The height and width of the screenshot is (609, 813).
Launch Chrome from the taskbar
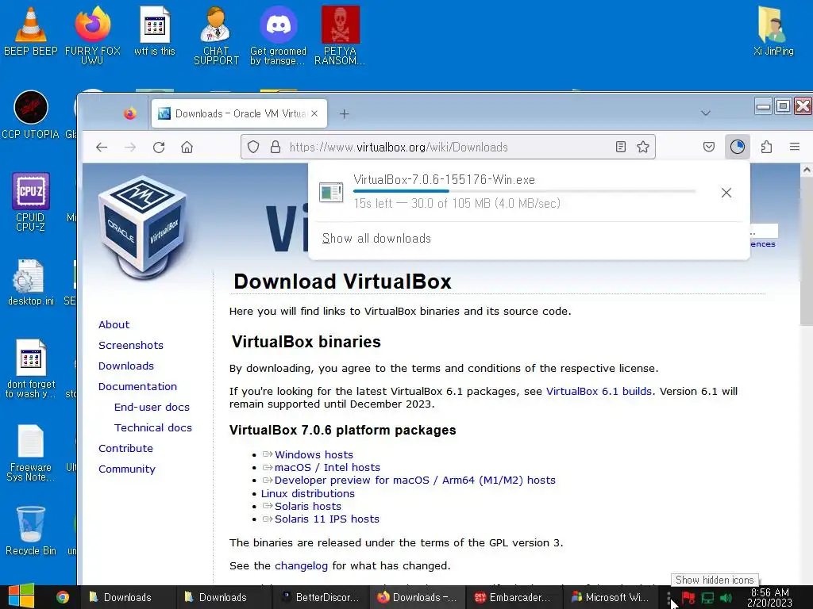(63, 597)
